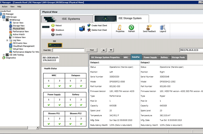Click the Delete Host Client icon
This screenshot has height=134, width=203.
89,30
